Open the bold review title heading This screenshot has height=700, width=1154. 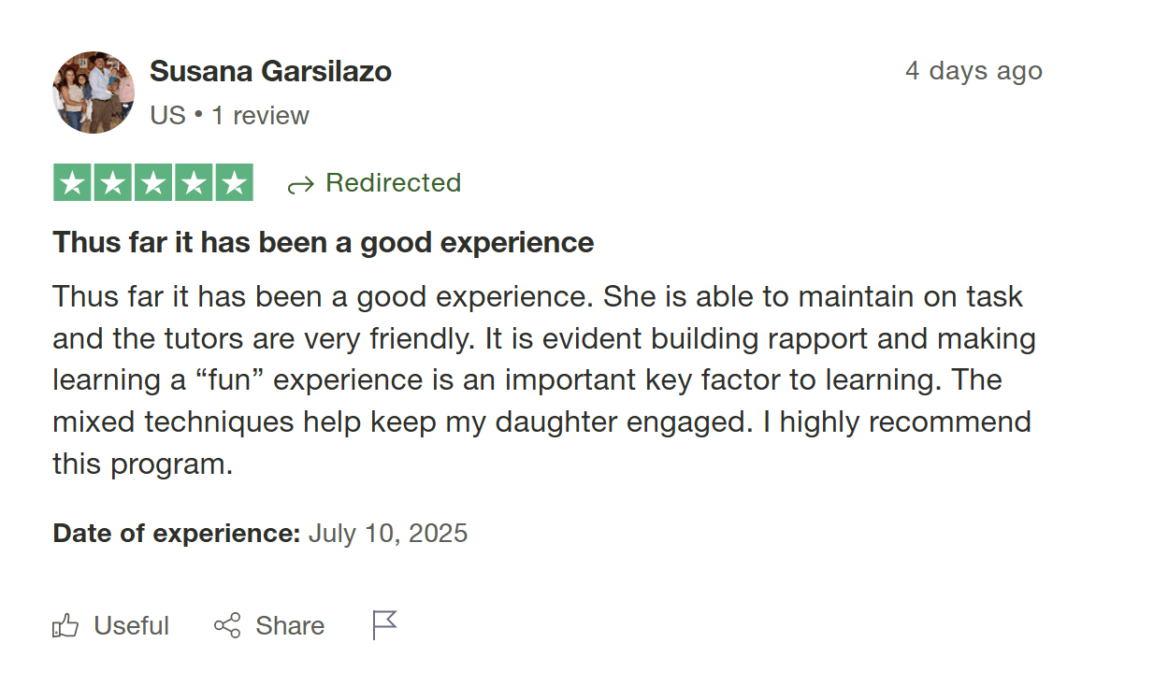[x=323, y=243]
